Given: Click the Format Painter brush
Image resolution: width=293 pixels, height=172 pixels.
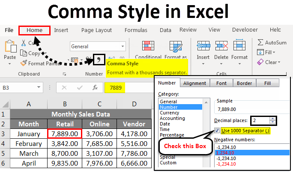Looking at the screenshot, I should (24, 63).
